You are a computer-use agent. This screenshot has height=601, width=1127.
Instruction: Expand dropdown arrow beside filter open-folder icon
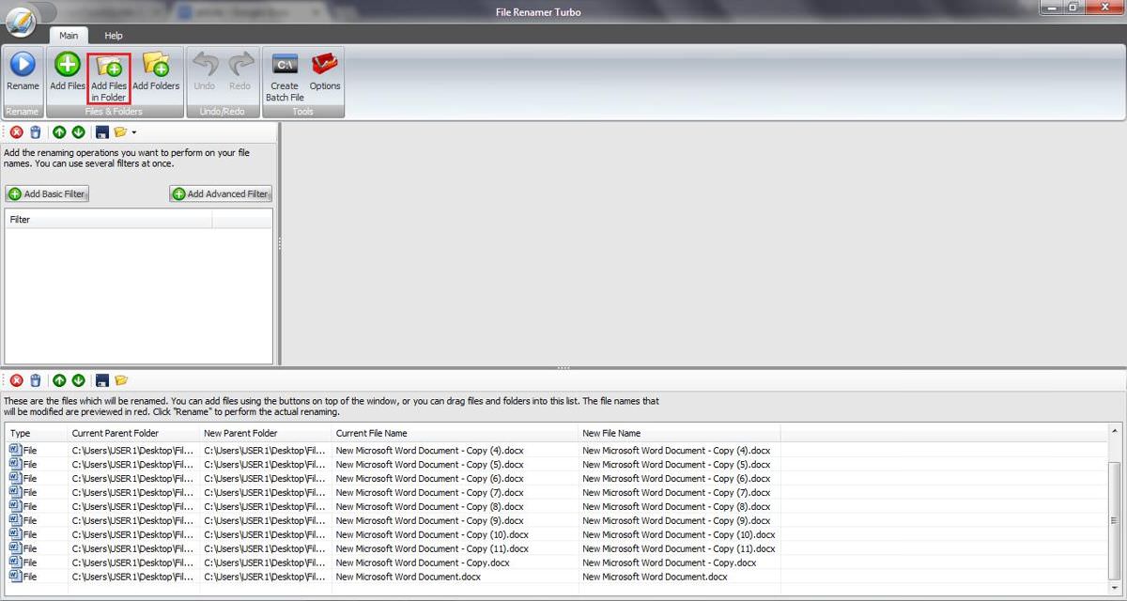(134, 132)
